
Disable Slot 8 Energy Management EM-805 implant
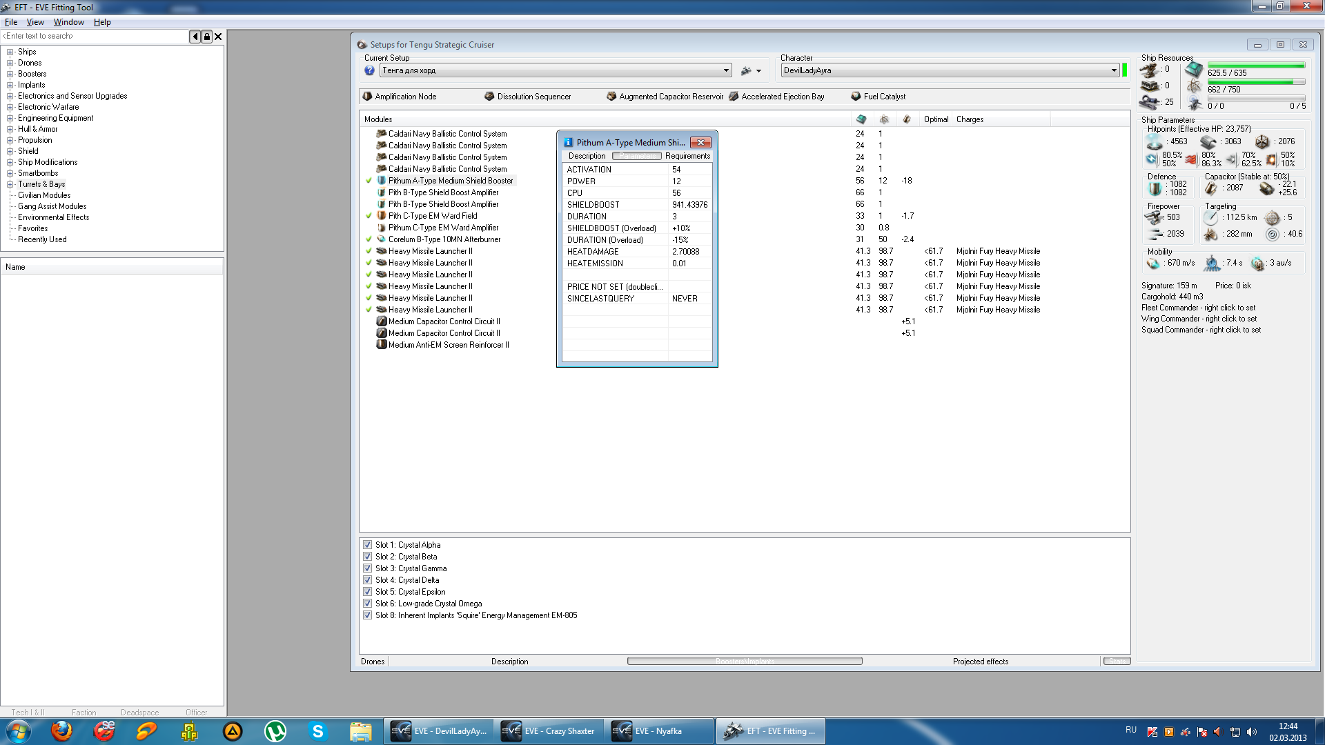coord(368,615)
